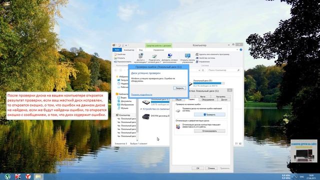Open the quick access toolbar dropdown arrow
This screenshot has width=320, height=180.
126,45
